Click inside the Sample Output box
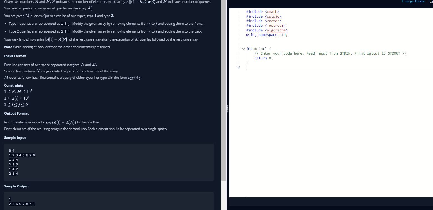This screenshot has width=433, height=210. (108, 201)
